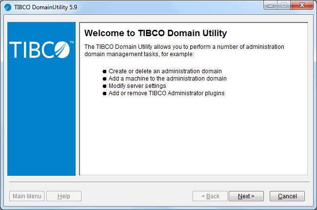Minimize the DomainUtility window

(271, 5)
